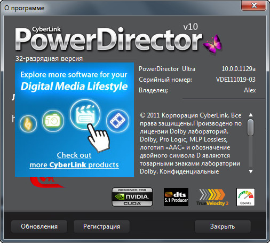Screen dimensions: 270x243
Task: Click the 'Digital Media Lifestyle' heading
Action: click(74, 87)
